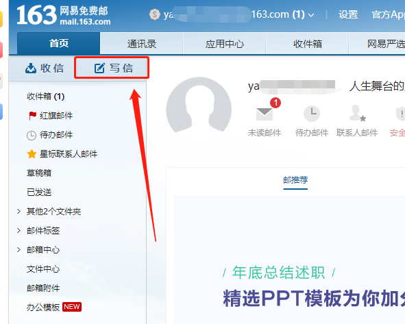Click the pending clock icon on homepage
This screenshot has width=405, height=324.
[312, 114]
